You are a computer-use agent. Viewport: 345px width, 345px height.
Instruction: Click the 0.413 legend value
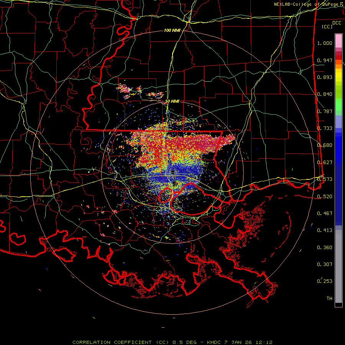pos(325,230)
